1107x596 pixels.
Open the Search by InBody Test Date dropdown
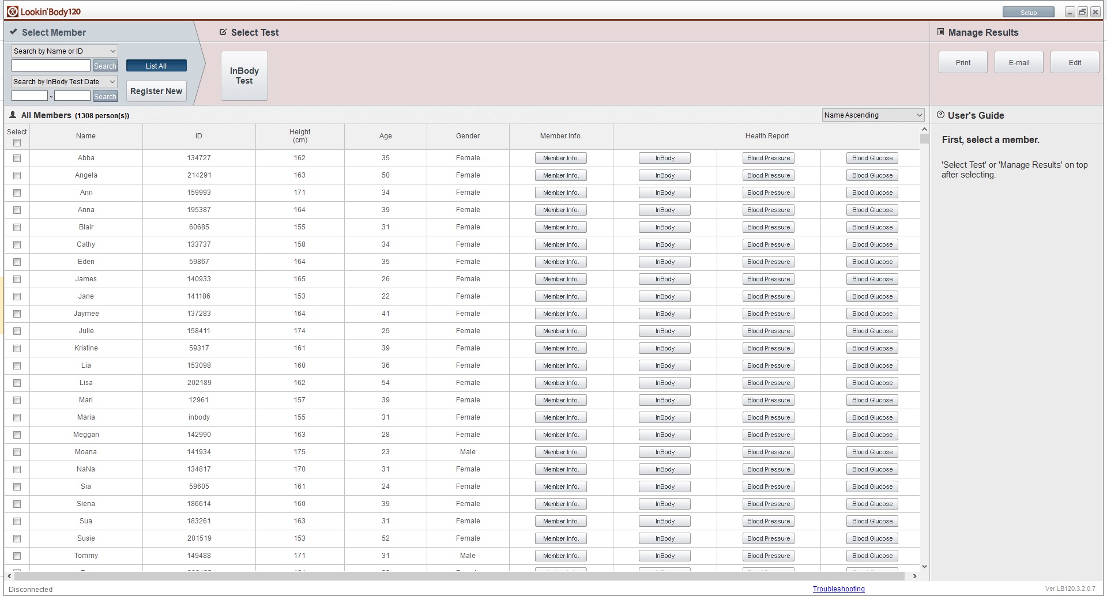(63, 81)
